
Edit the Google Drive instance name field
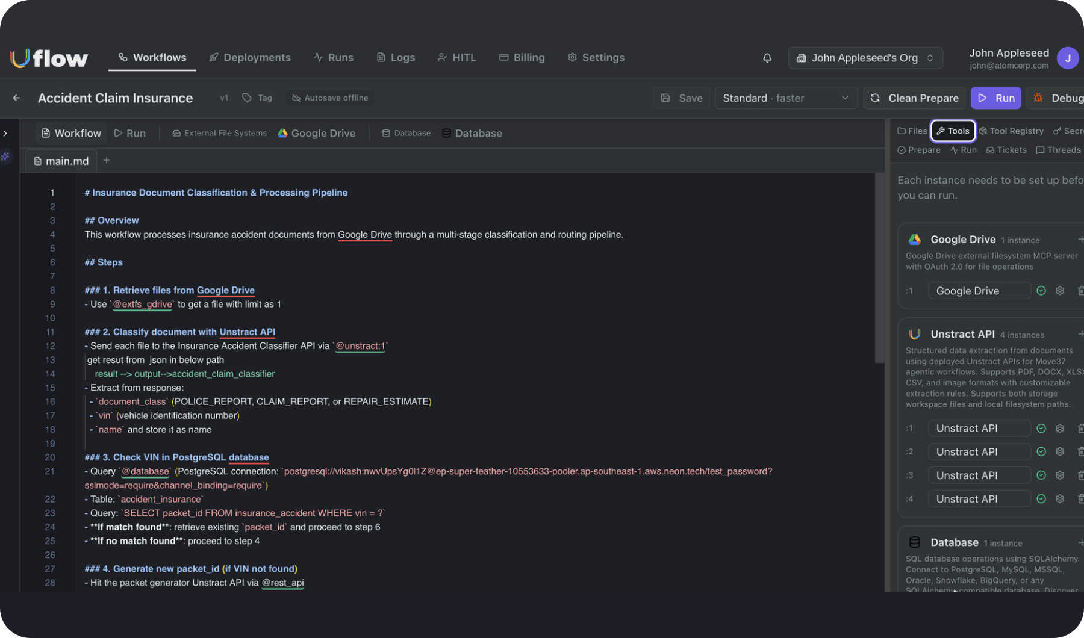click(x=979, y=291)
